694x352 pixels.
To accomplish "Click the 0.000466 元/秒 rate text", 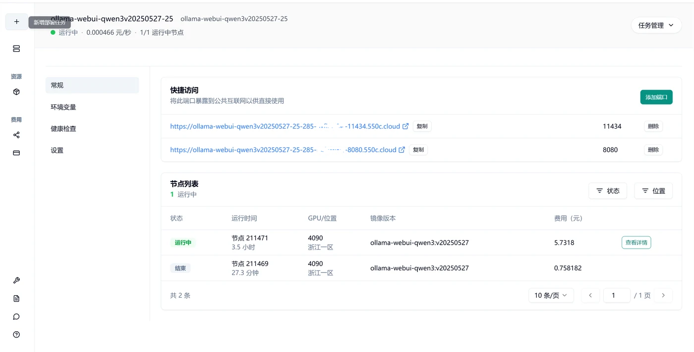I will [x=109, y=33].
